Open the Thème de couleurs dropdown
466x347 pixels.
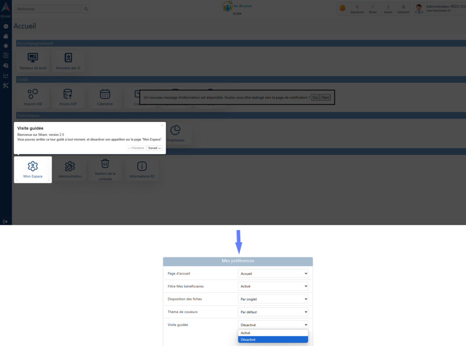click(x=273, y=312)
